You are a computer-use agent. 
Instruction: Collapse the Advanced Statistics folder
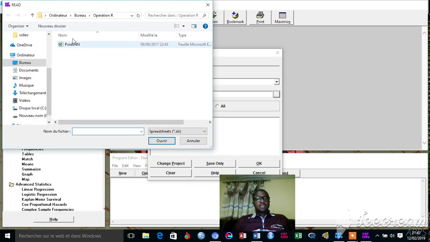[11, 185]
